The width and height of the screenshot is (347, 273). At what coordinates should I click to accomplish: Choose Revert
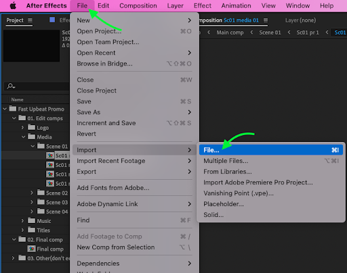point(134,134)
